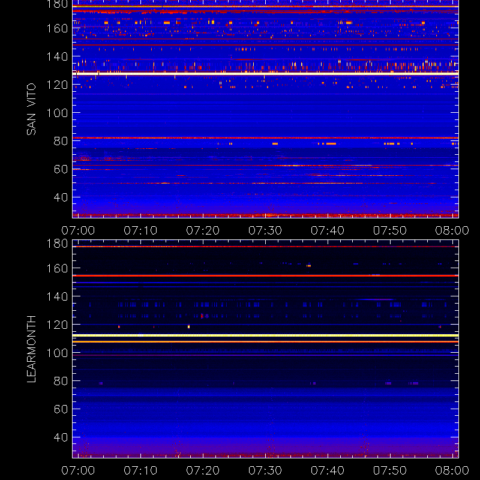Pick the 07:30 label under Learmonth plot
The image size is (480, 480).
265,470
